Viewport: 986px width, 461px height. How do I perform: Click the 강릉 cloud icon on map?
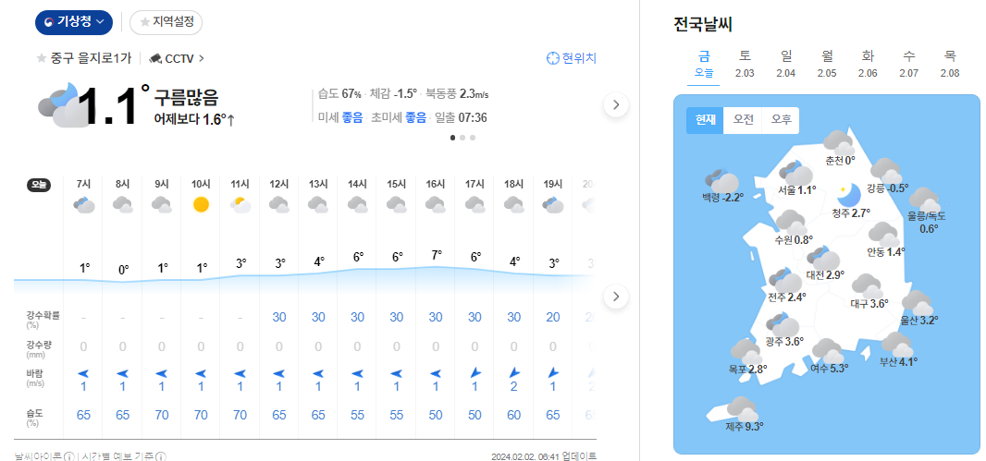click(x=885, y=171)
